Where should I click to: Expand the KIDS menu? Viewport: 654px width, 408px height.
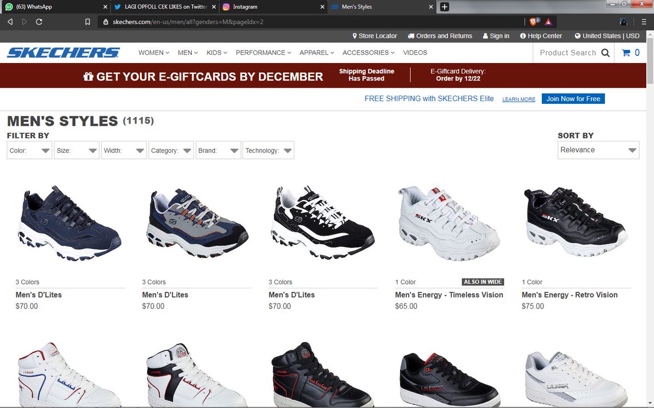coord(217,53)
